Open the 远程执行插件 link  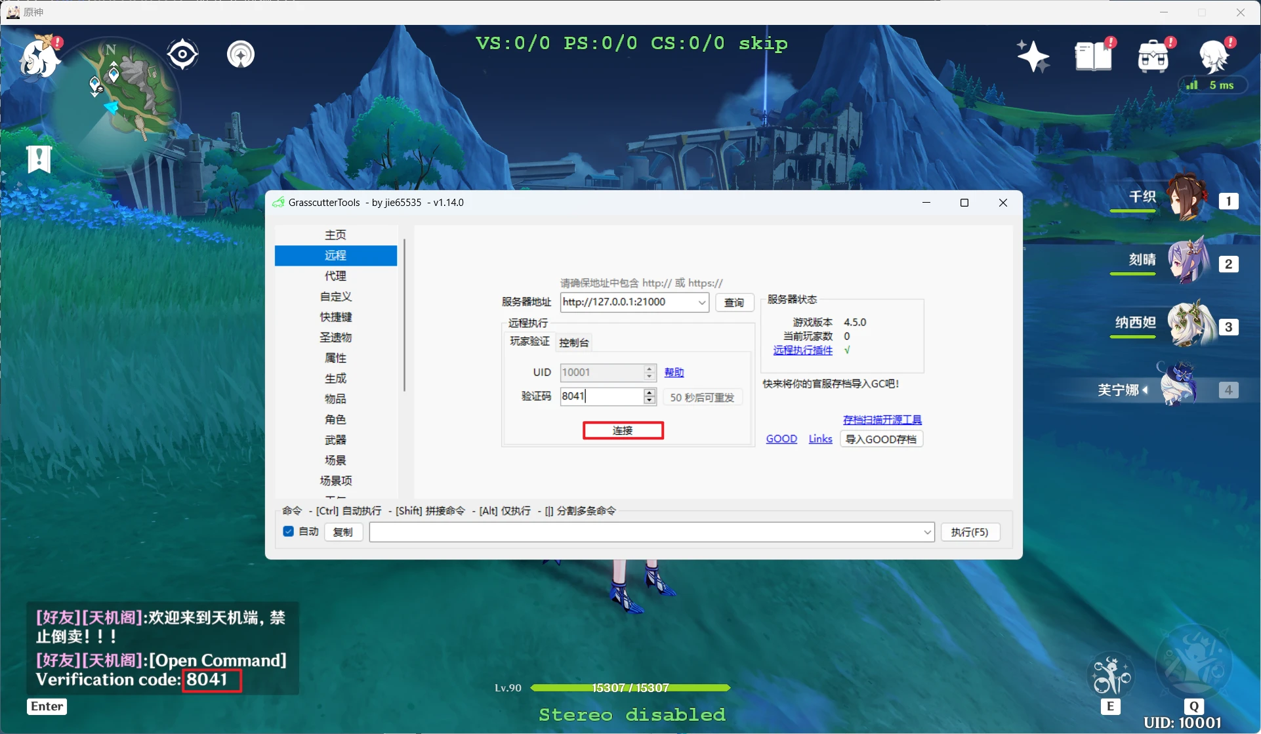802,350
